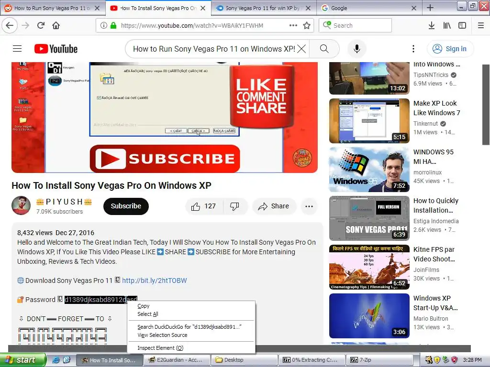Open Desktop folder taskbar button
Image resolution: width=490 pixels, height=367 pixels.
click(245, 360)
